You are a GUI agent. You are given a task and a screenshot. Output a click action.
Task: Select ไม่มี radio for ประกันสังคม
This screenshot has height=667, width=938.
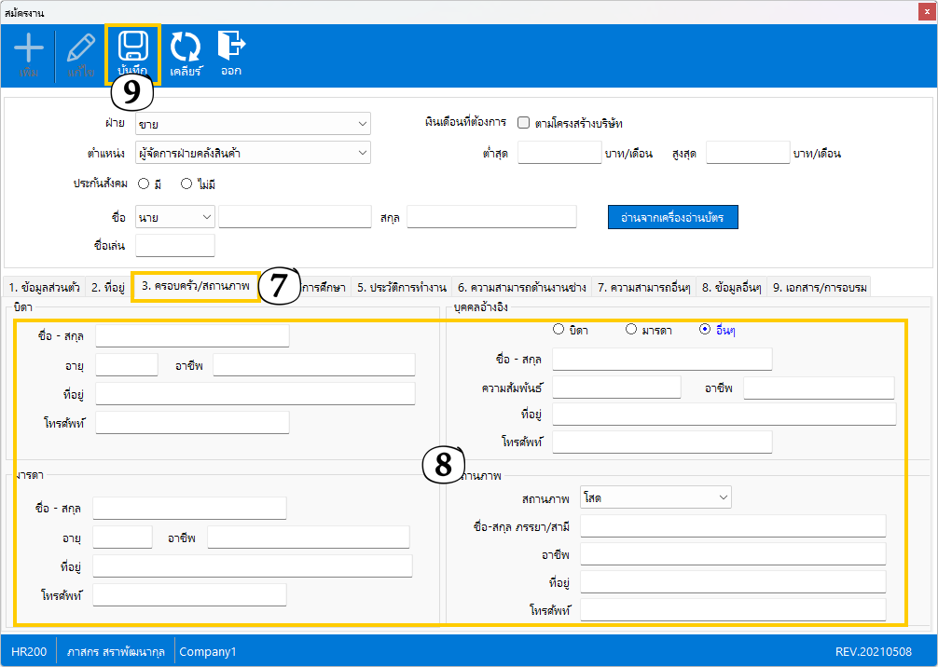186,184
